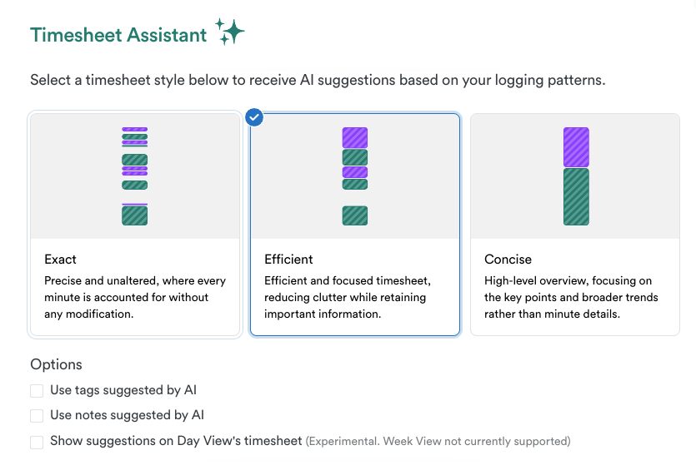
Task: Click the blue checkmark badge on Efficient
Action: [255, 117]
